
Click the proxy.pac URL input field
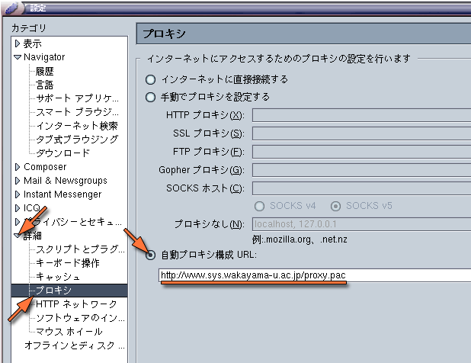click(x=315, y=275)
